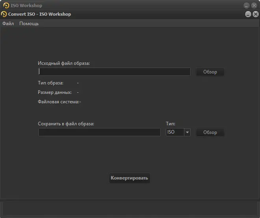Focus the Сохранить в файл образа field

point(99,132)
